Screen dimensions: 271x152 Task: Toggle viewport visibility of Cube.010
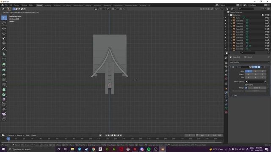point(265,46)
